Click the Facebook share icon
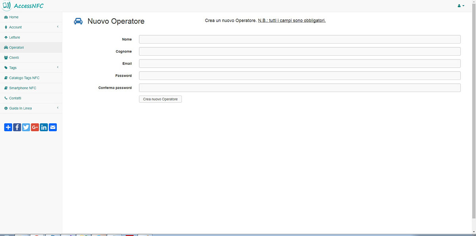This screenshot has height=236, width=476. point(17,127)
